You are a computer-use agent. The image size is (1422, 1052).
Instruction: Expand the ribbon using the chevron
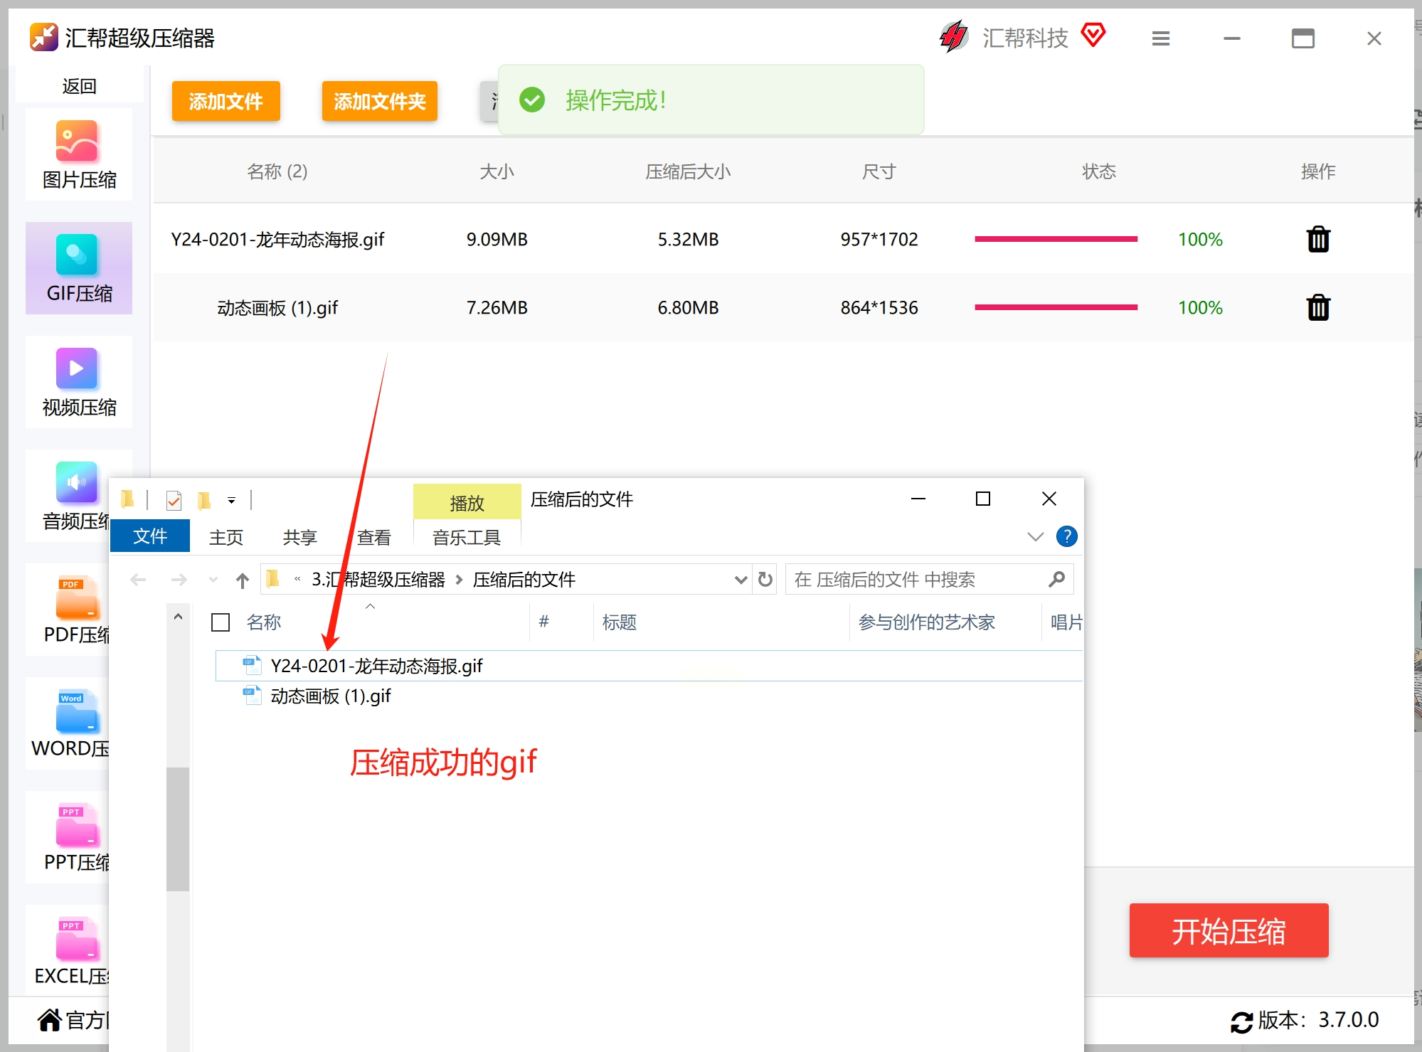pos(1035,536)
